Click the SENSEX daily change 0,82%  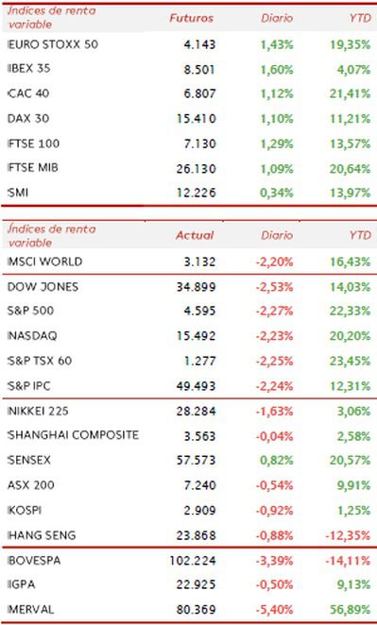pyautogui.click(x=277, y=461)
